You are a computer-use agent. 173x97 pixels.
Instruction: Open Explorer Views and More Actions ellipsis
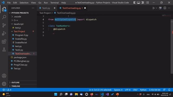coord(33,8)
